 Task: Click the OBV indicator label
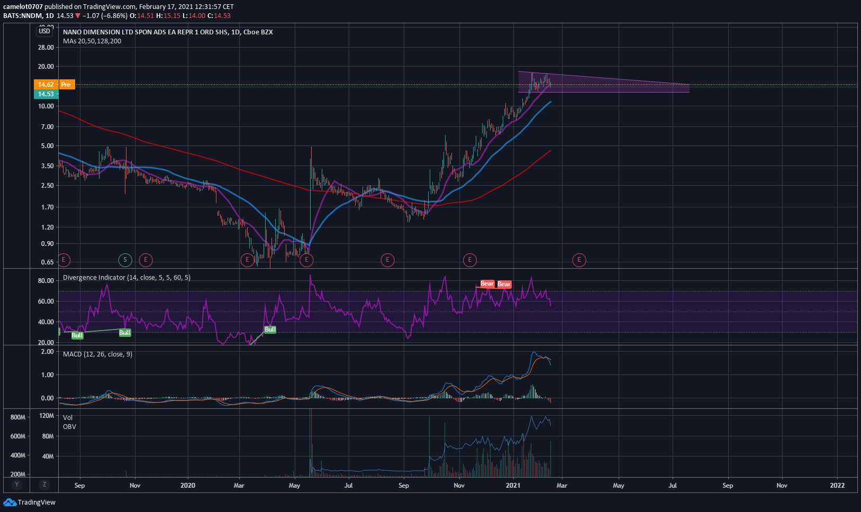tap(69, 426)
